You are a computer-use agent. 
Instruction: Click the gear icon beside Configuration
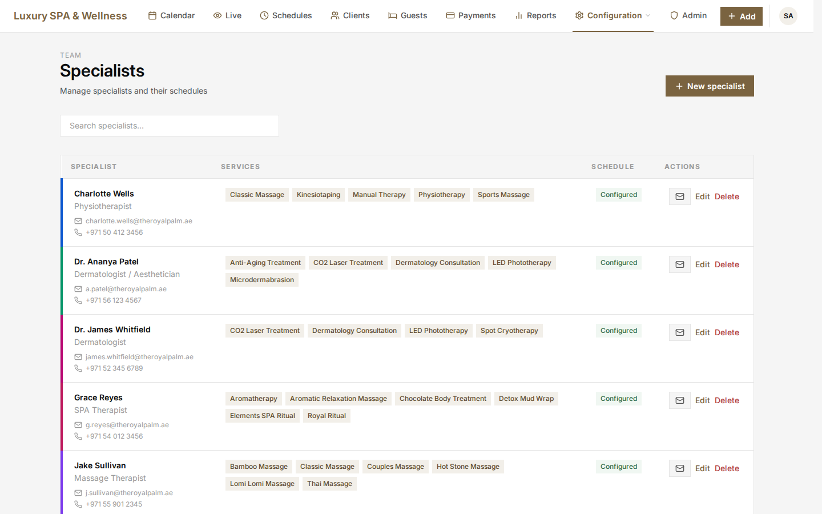(x=579, y=15)
